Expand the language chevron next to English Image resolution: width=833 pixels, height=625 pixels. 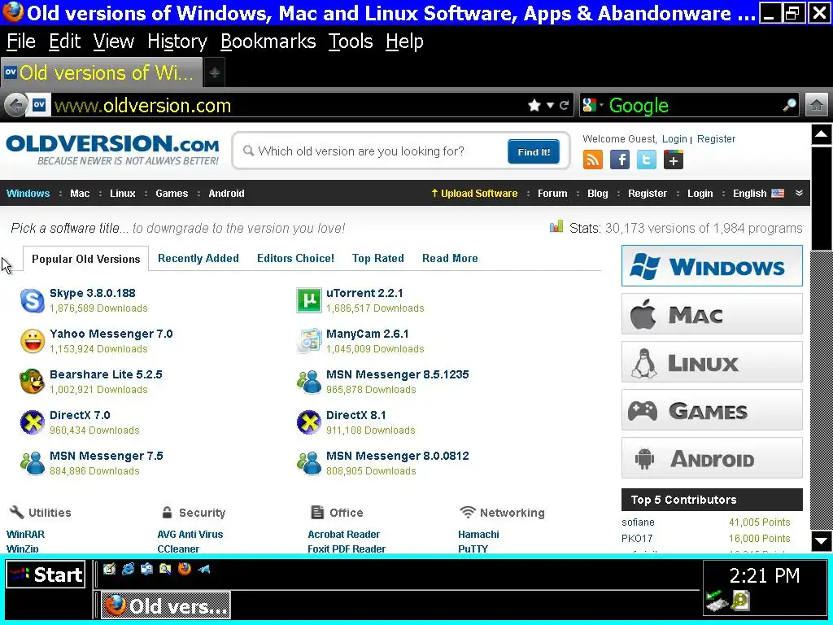coord(799,194)
